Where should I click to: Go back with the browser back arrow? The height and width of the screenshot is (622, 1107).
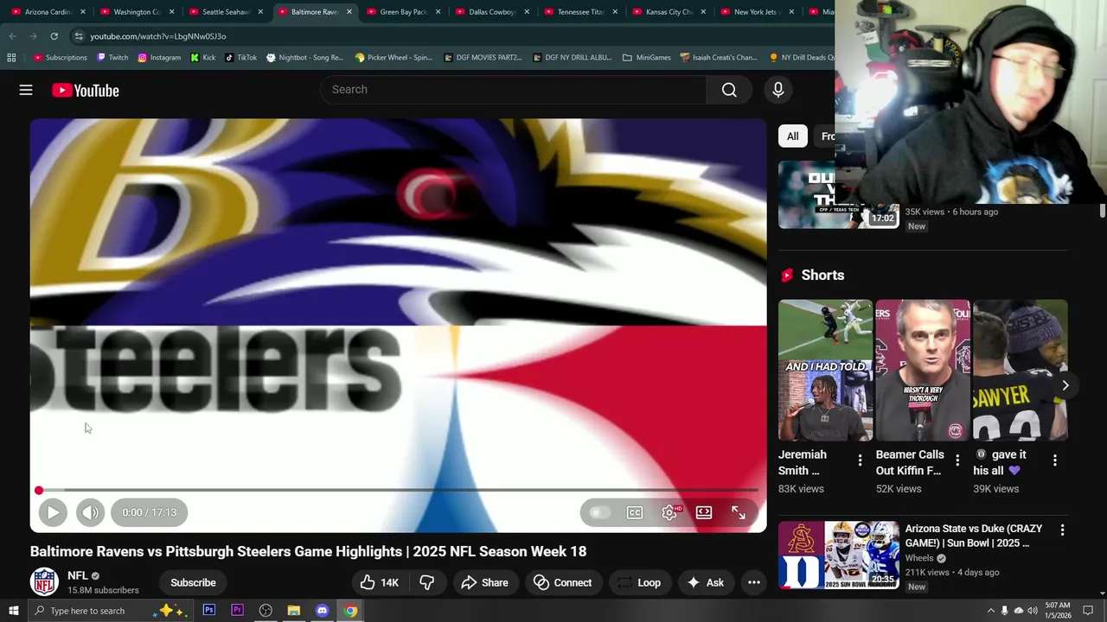coord(13,36)
